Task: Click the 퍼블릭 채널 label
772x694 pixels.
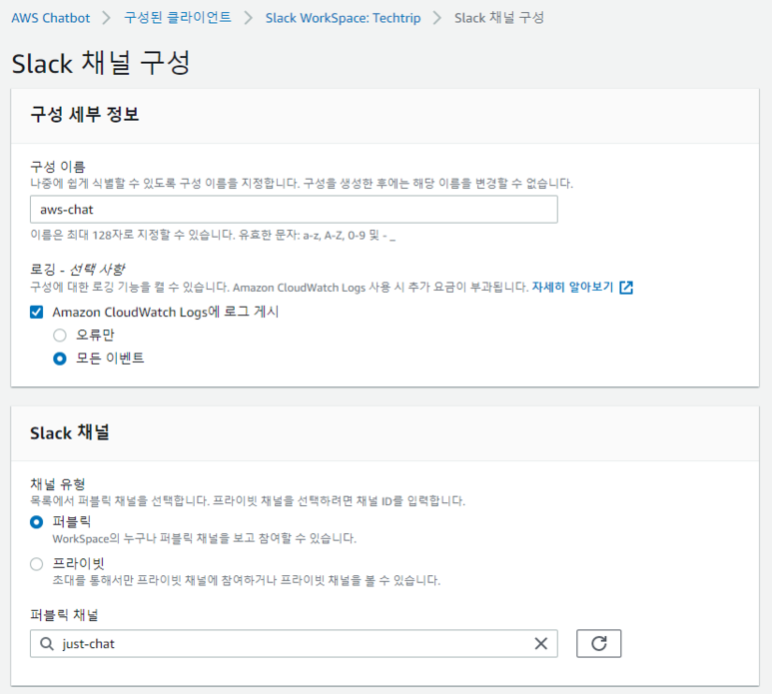Action: (x=64, y=615)
